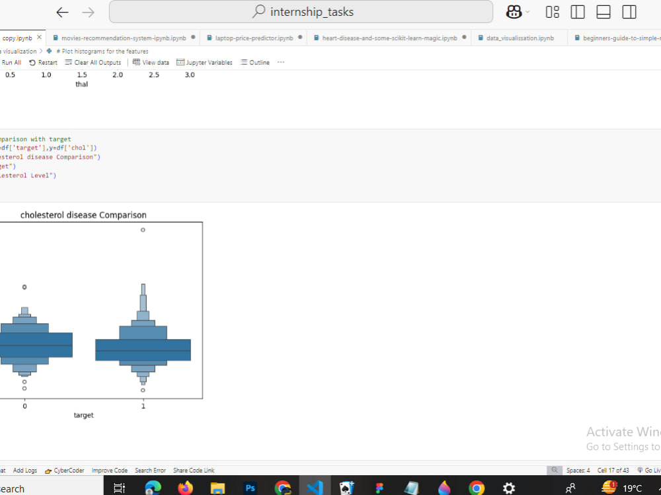Open the Customize Layout icon
This screenshot has height=495, width=661.
552,12
